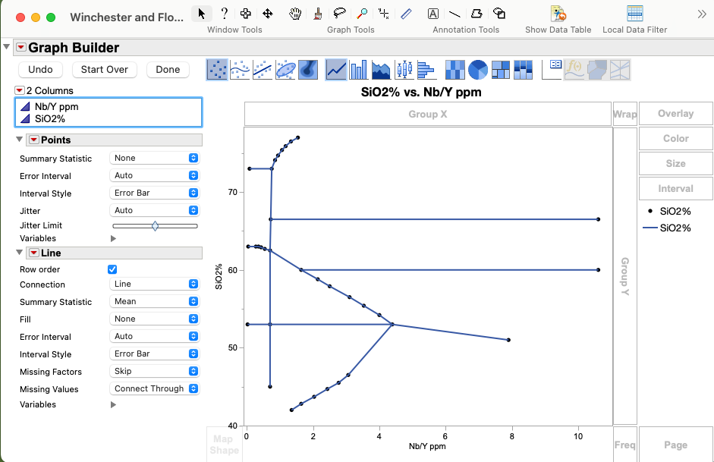Image resolution: width=714 pixels, height=462 pixels.
Task: Click the Group X drop zone
Action: 428,115
